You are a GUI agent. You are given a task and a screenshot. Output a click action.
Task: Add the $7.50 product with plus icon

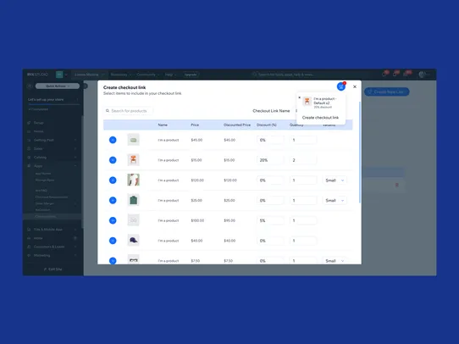[113, 261]
